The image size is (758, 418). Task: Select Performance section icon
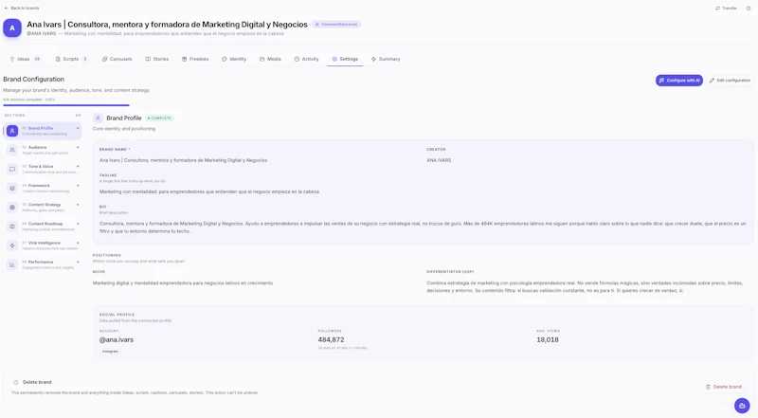point(12,264)
